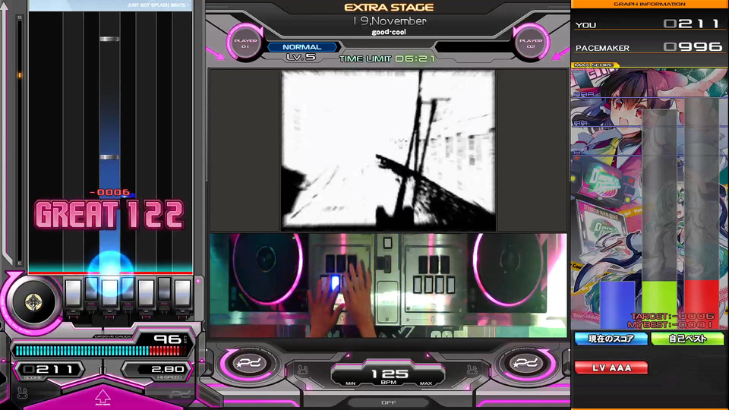Click the song title 19,November
This screenshot has width=729, height=410.
389,21
